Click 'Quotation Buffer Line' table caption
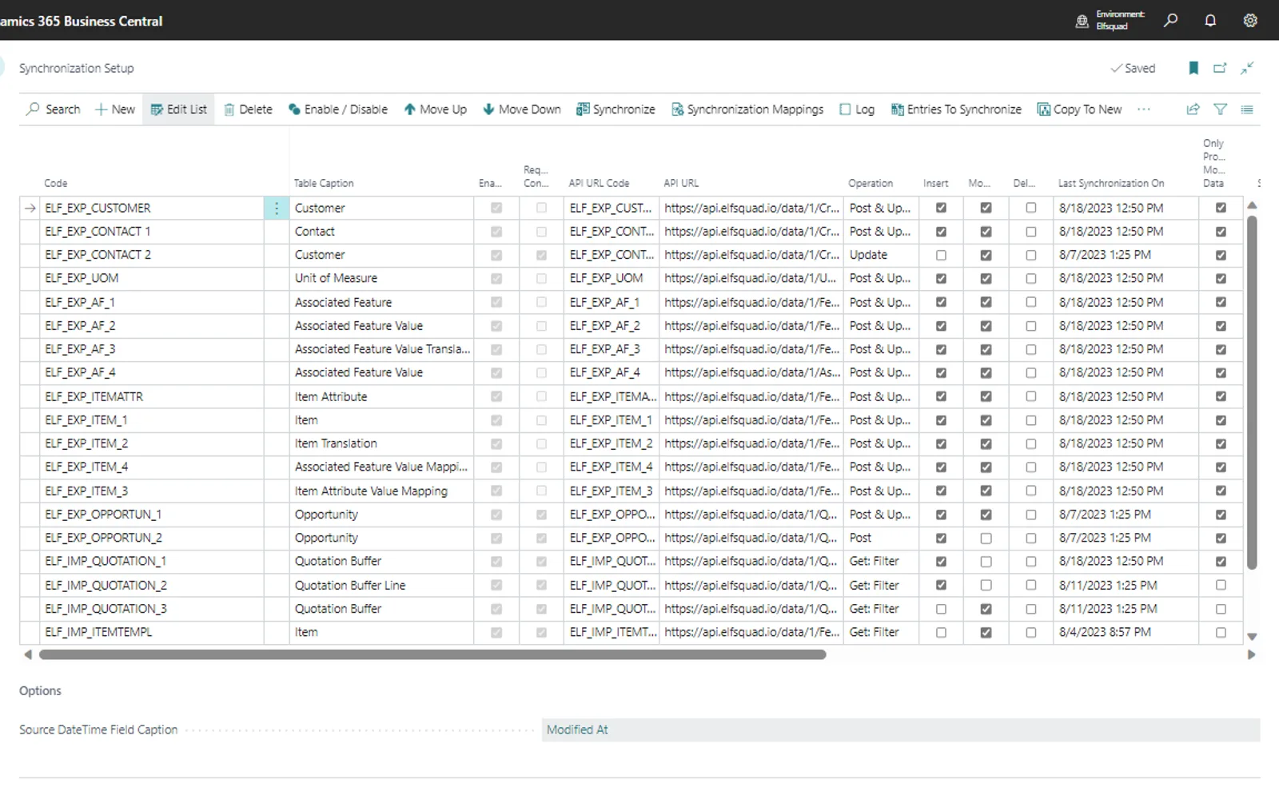The height and width of the screenshot is (799, 1279). point(381,586)
